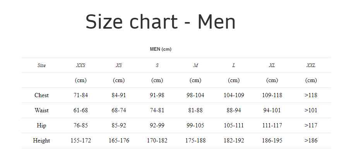
Task: Select the XL size column header
Action: pyautogui.click(x=272, y=65)
